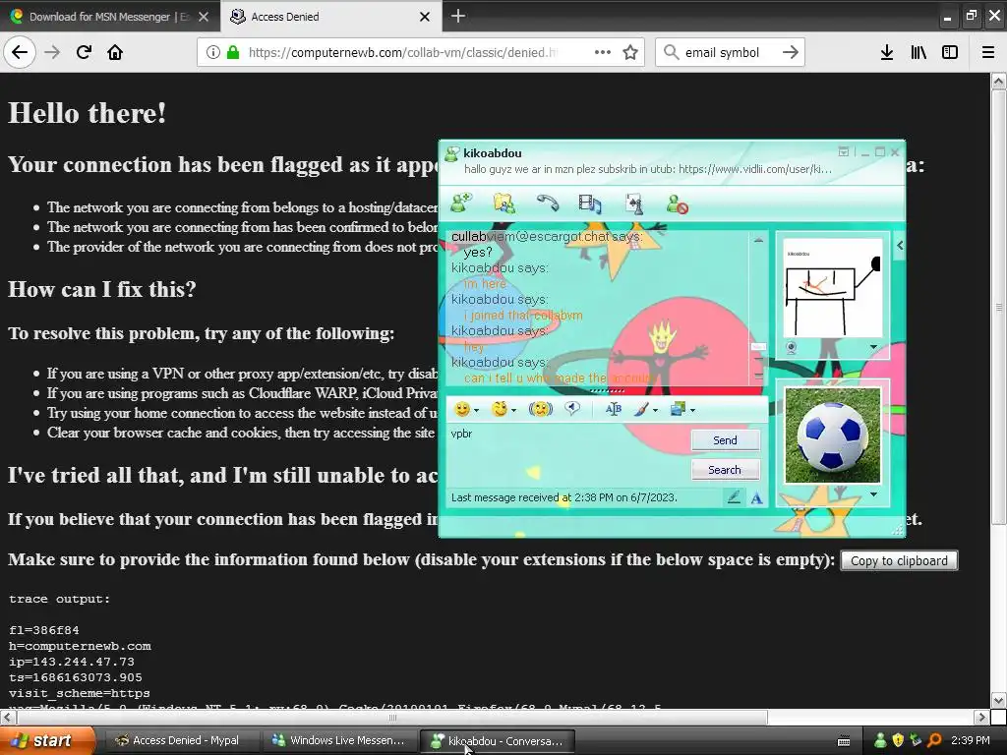
Task: Open the games icon with chess piece
Action: coord(634,203)
